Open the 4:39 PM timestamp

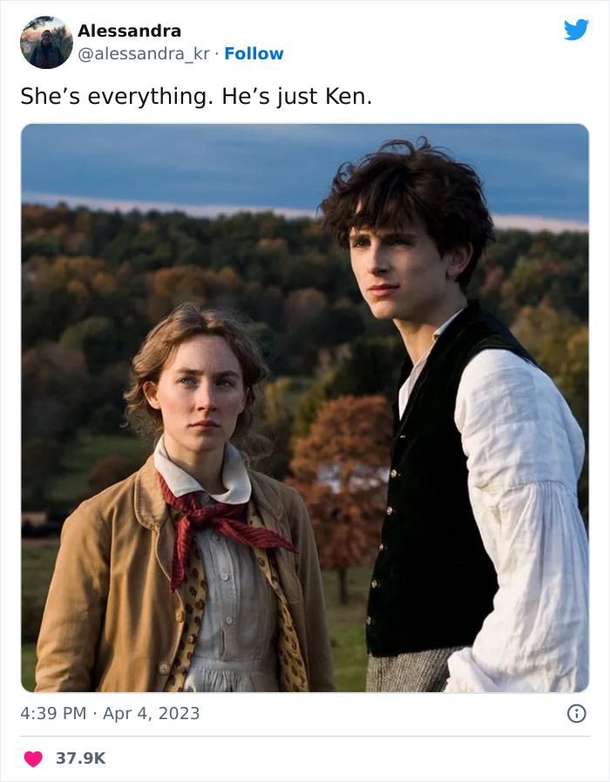[53, 714]
